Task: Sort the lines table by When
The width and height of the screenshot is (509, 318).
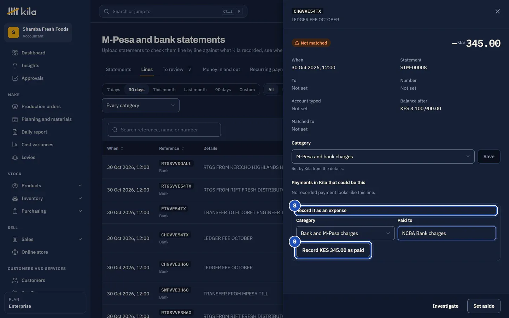Action: coord(115,148)
